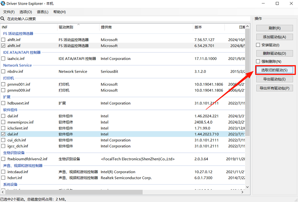Image resolution: width=298 pixels, height=202 pixels.
Task: Uncheck the ahflt.inf version 6.54.29.701 checkbox
Action: tap(3, 46)
